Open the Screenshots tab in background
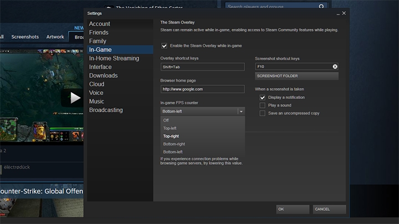 pyautogui.click(x=25, y=37)
